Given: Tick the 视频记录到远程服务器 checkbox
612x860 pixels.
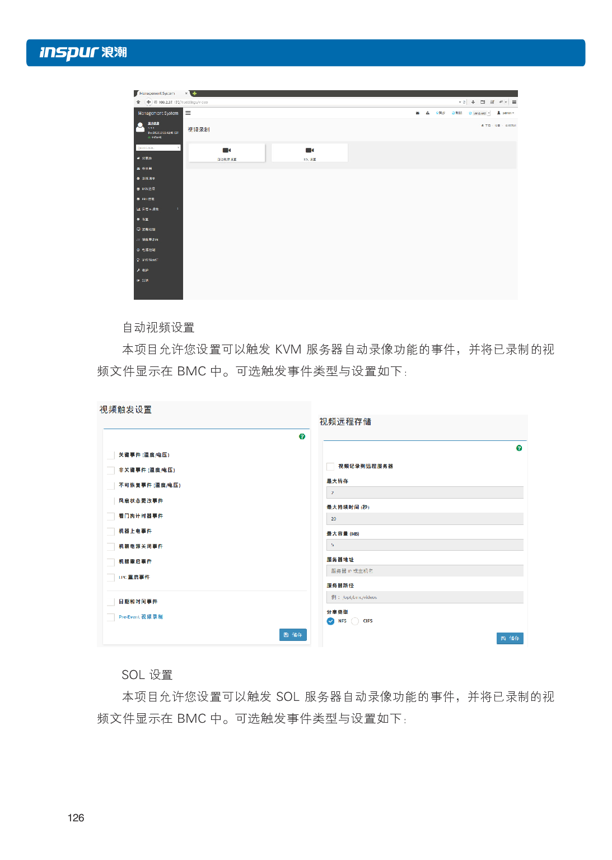Looking at the screenshot, I should click(x=330, y=466).
